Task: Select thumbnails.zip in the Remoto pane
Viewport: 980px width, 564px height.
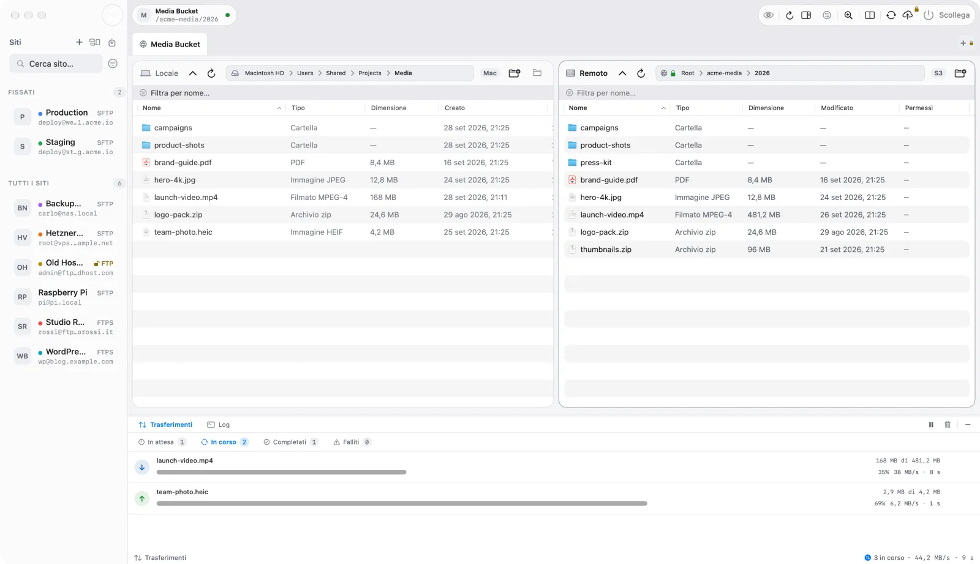Action: tap(767, 250)
